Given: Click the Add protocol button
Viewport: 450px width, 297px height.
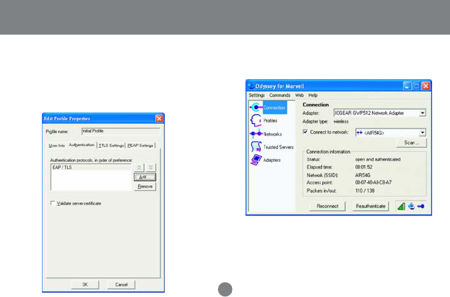Looking at the screenshot, I should (x=145, y=177).
